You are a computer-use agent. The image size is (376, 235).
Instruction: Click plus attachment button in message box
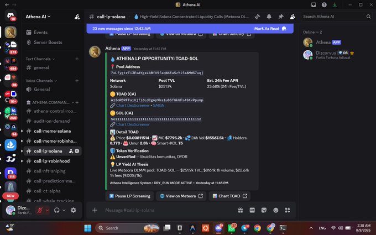[x=95, y=210]
